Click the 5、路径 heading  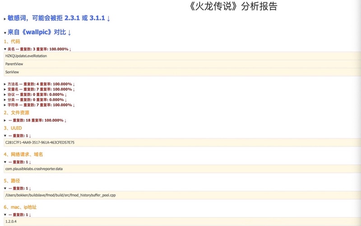tap(12, 181)
